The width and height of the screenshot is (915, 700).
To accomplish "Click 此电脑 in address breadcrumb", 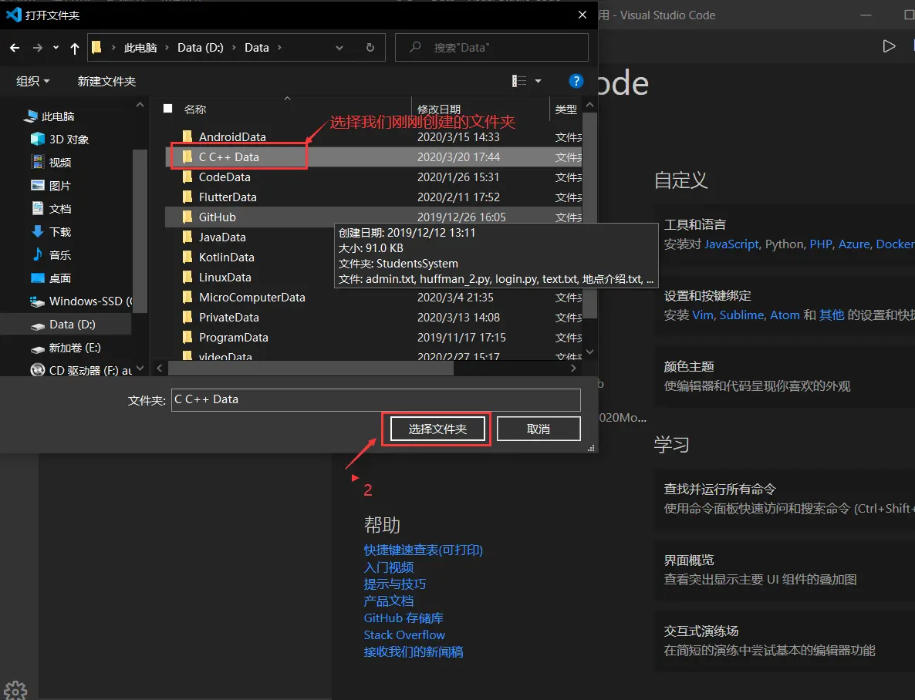I will (x=140, y=48).
